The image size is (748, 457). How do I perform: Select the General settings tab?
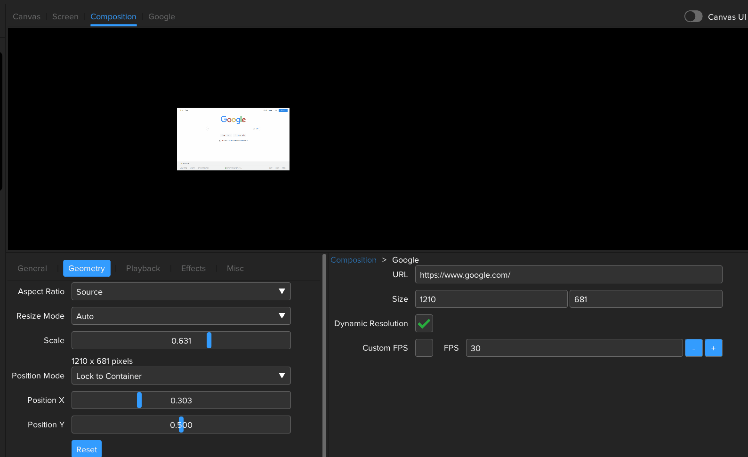coord(32,268)
